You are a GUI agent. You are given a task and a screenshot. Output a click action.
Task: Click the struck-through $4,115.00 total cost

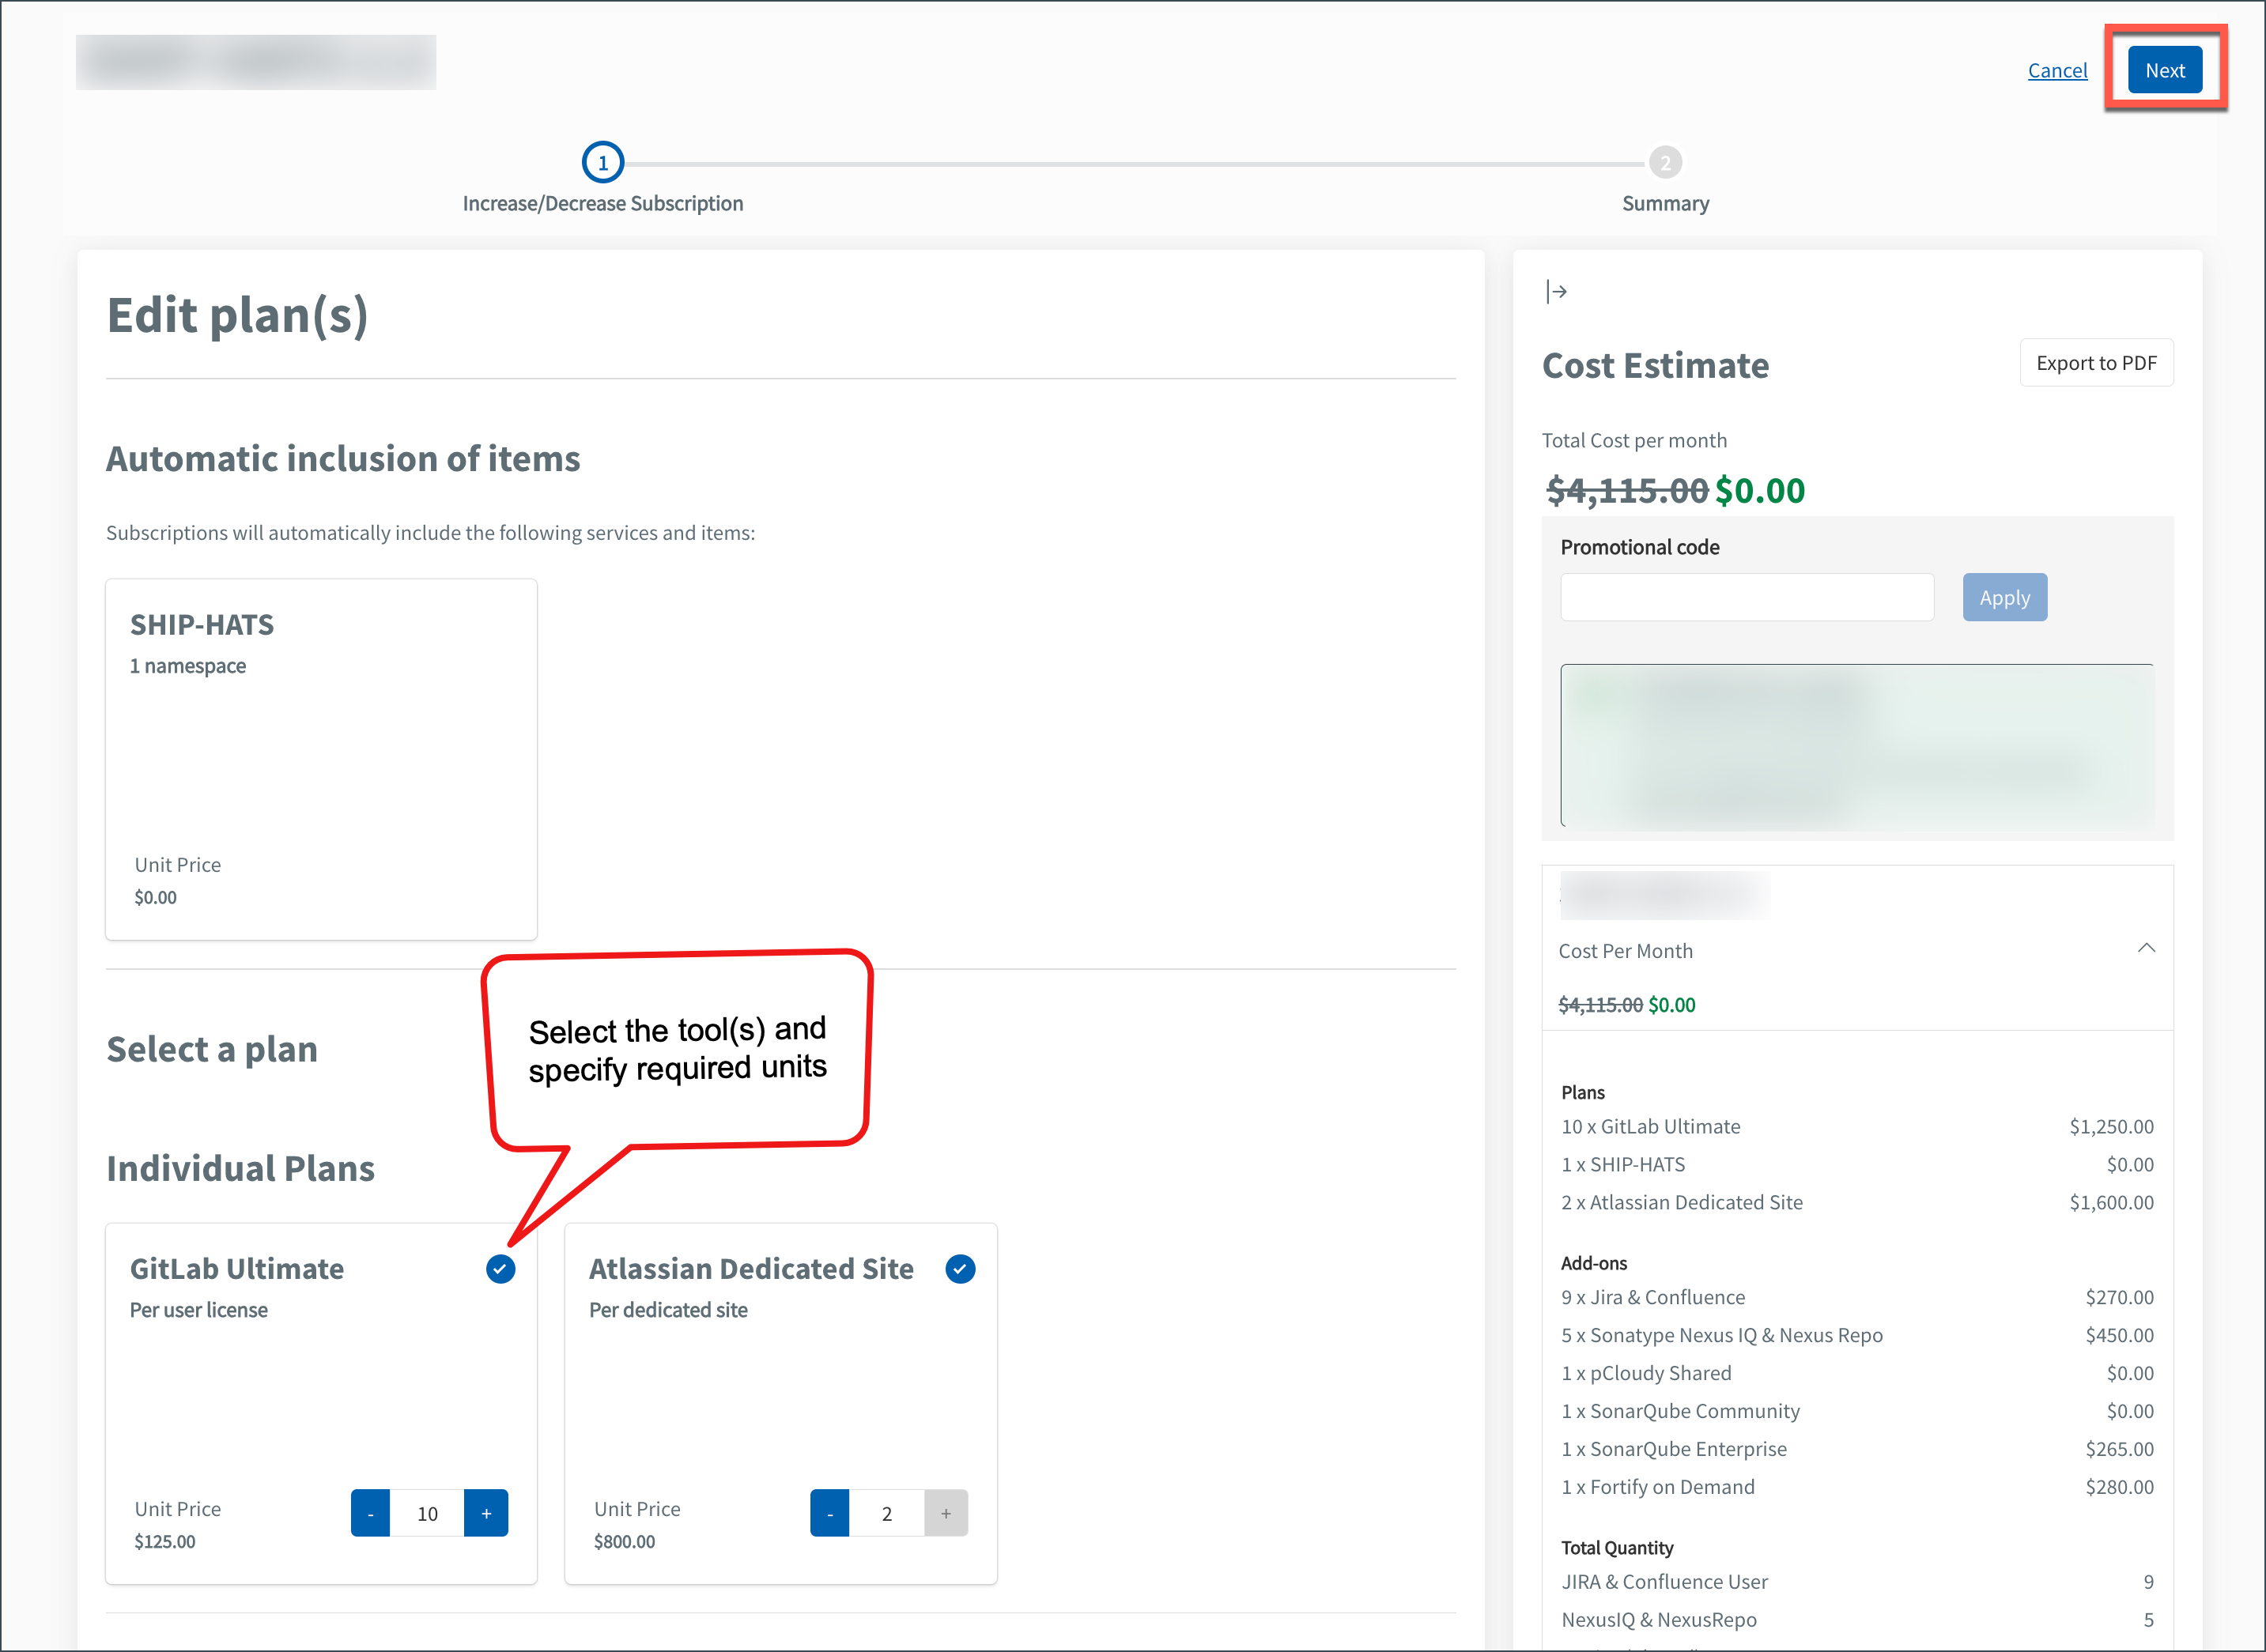tap(1627, 490)
